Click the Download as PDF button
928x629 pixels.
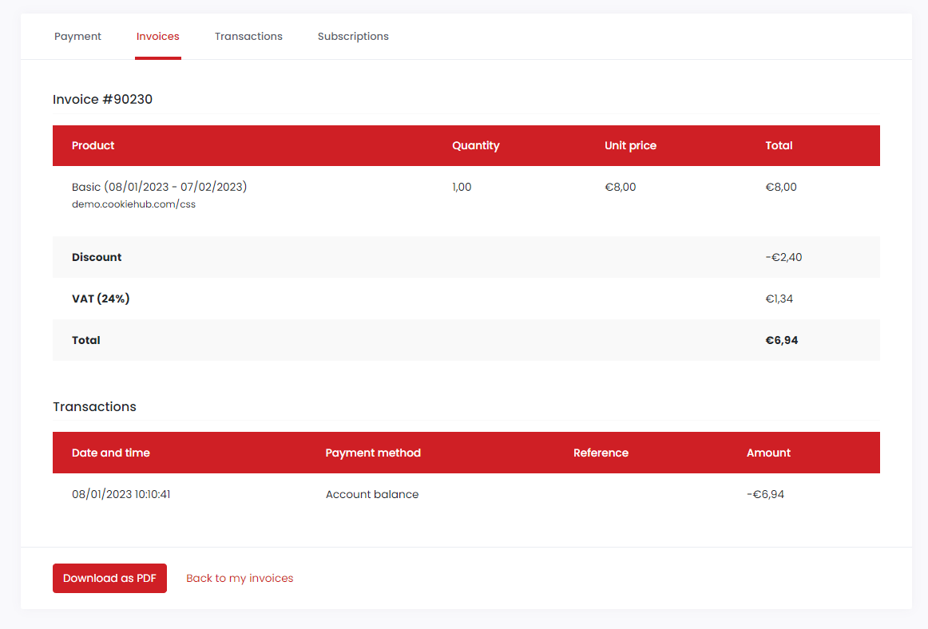coord(109,578)
